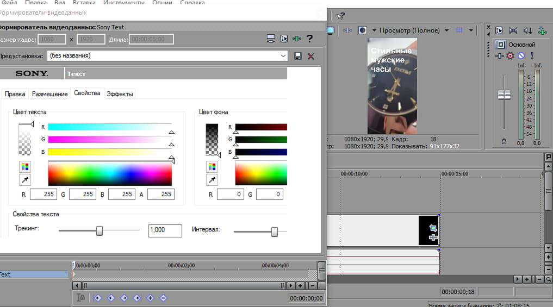
Task: Click the Трекинг slider handle
Action: click(100, 230)
